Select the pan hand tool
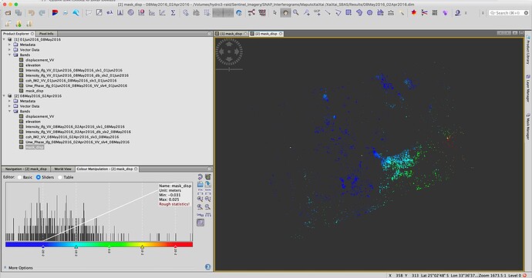The image size is (532, 278). pyautogui.click(x=285, y=13)
